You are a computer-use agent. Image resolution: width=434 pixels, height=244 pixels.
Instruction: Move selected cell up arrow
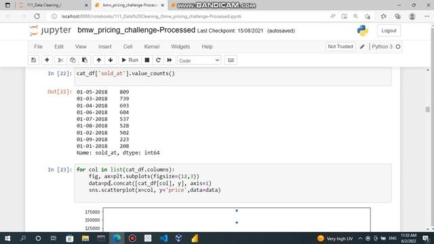point(99,60)
